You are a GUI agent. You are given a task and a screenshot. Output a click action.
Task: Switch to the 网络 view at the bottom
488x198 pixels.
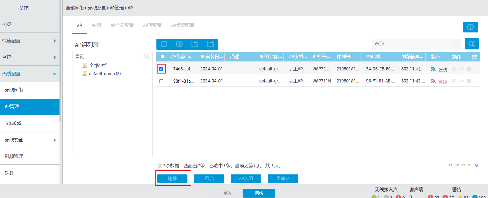point(259,193)
